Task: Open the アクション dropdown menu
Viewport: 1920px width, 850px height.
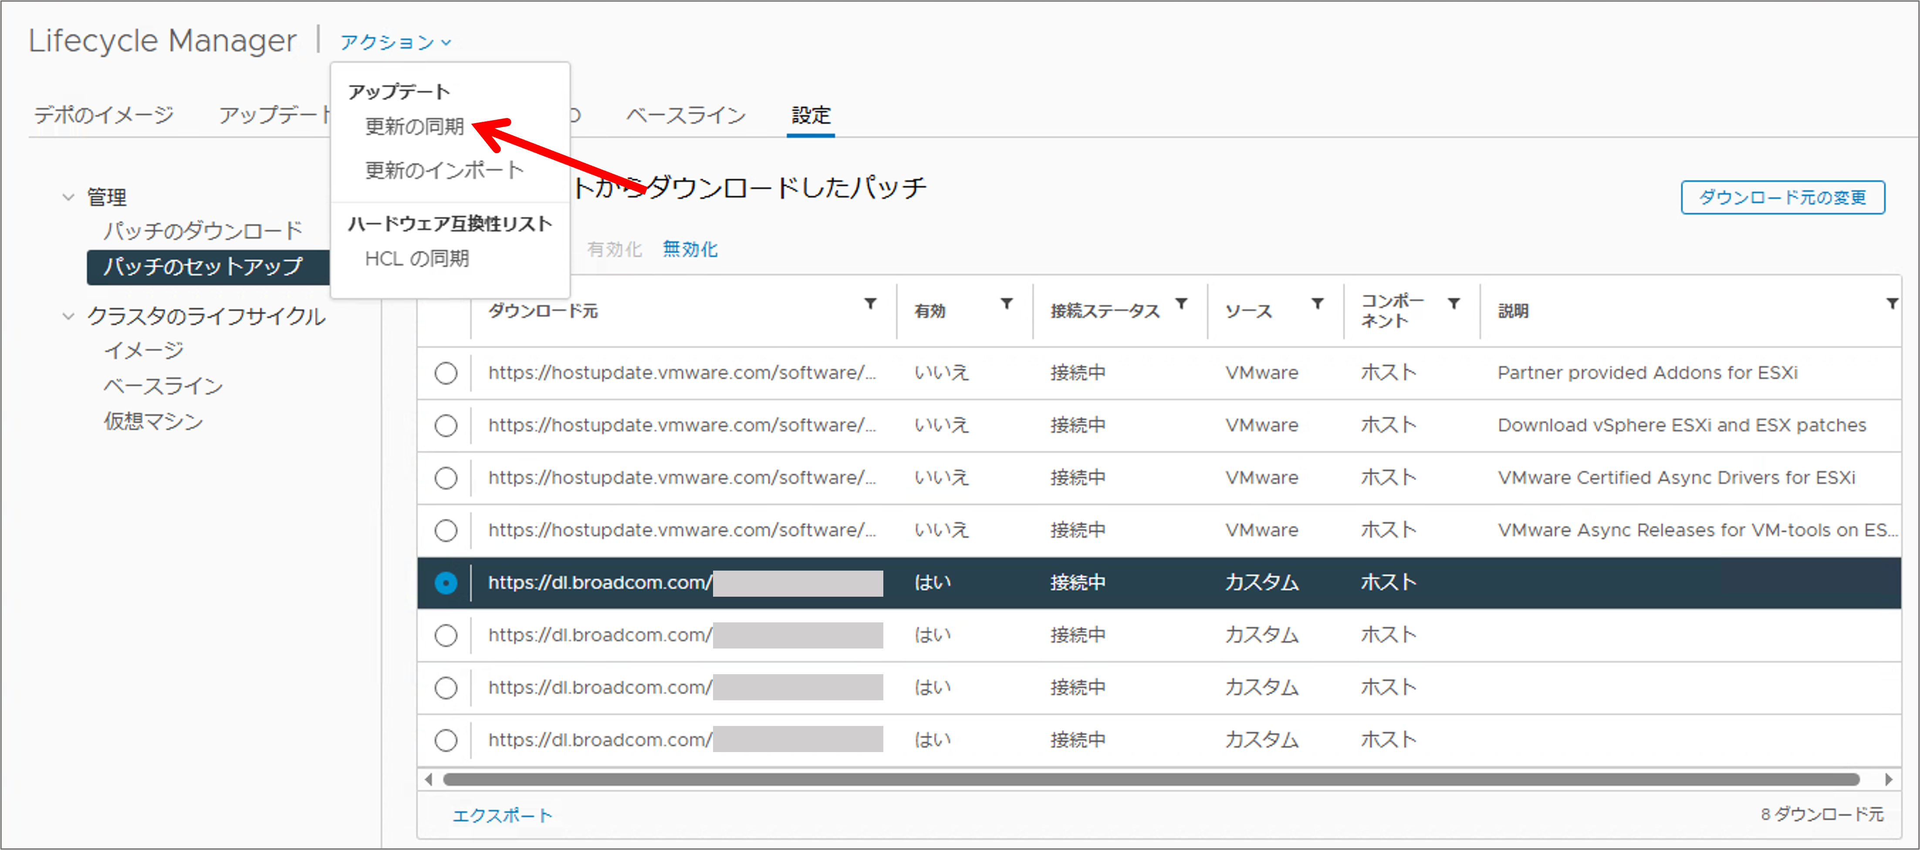Action: pyautogui.click(x=396, y=43)
